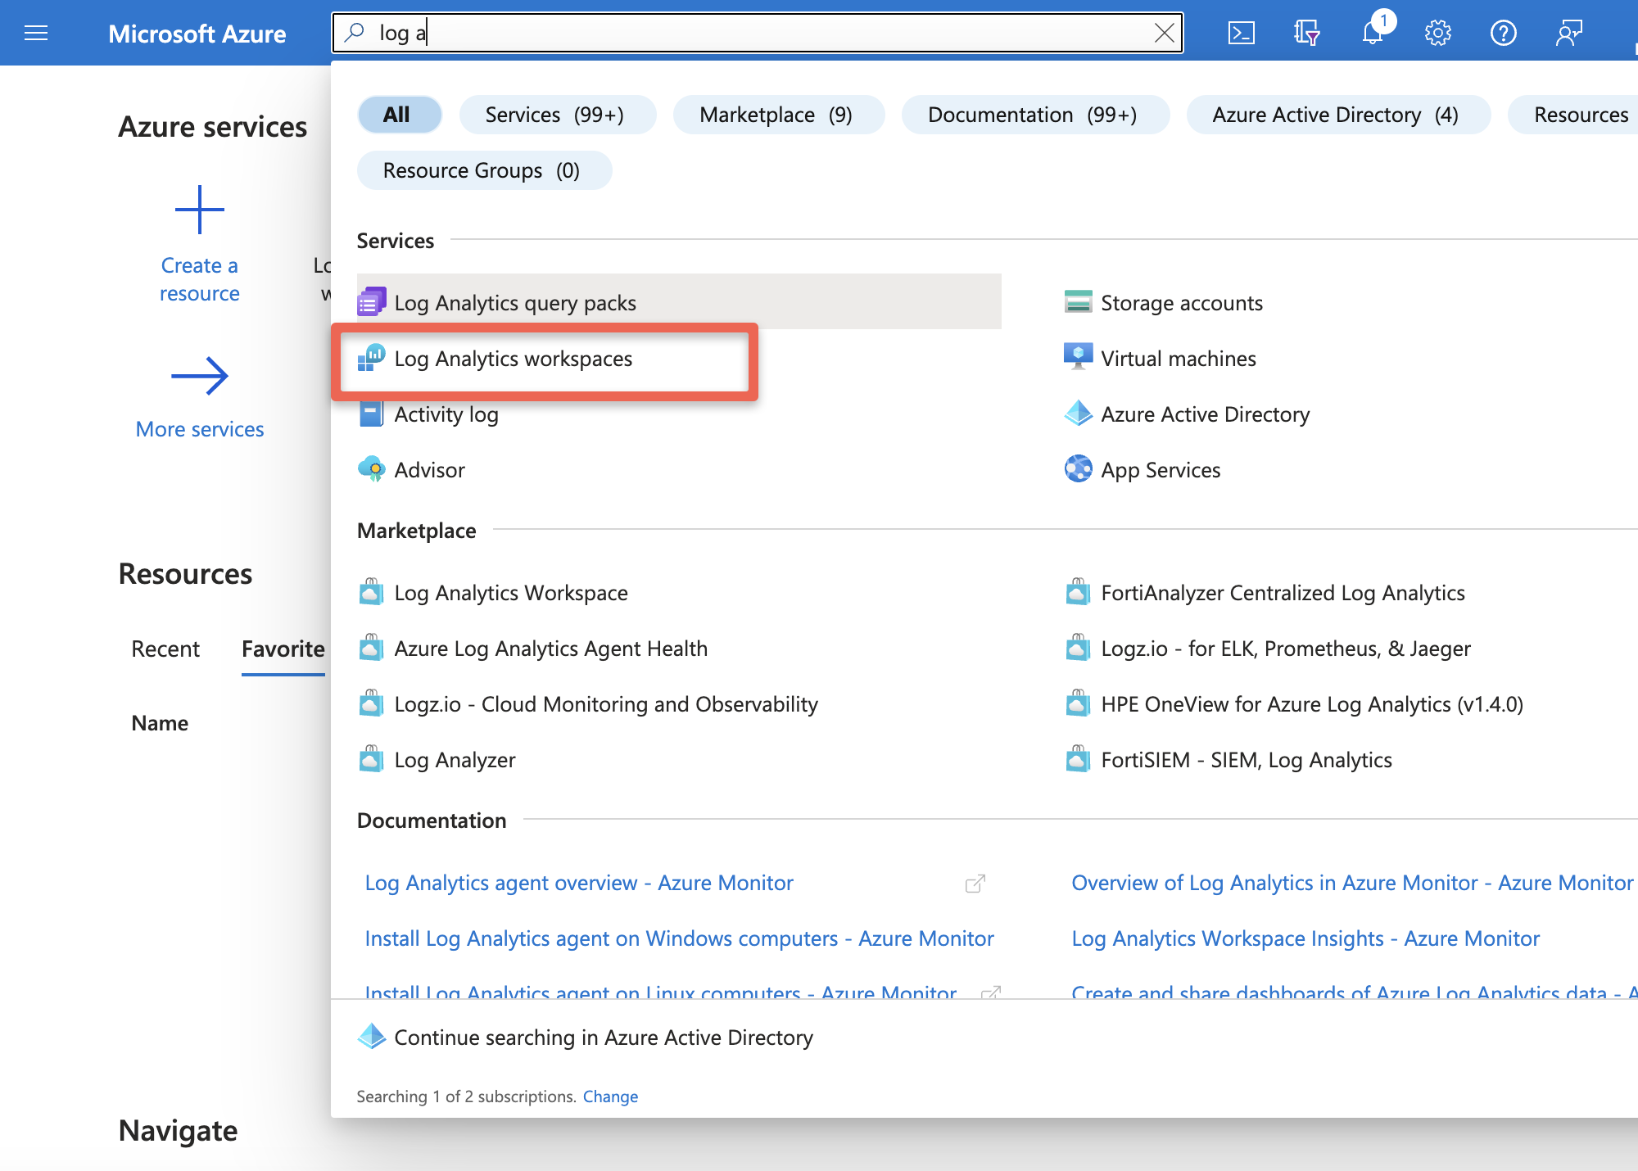Switch to the Favorite tab
Screen dimensions: 1638x1171
283,649
